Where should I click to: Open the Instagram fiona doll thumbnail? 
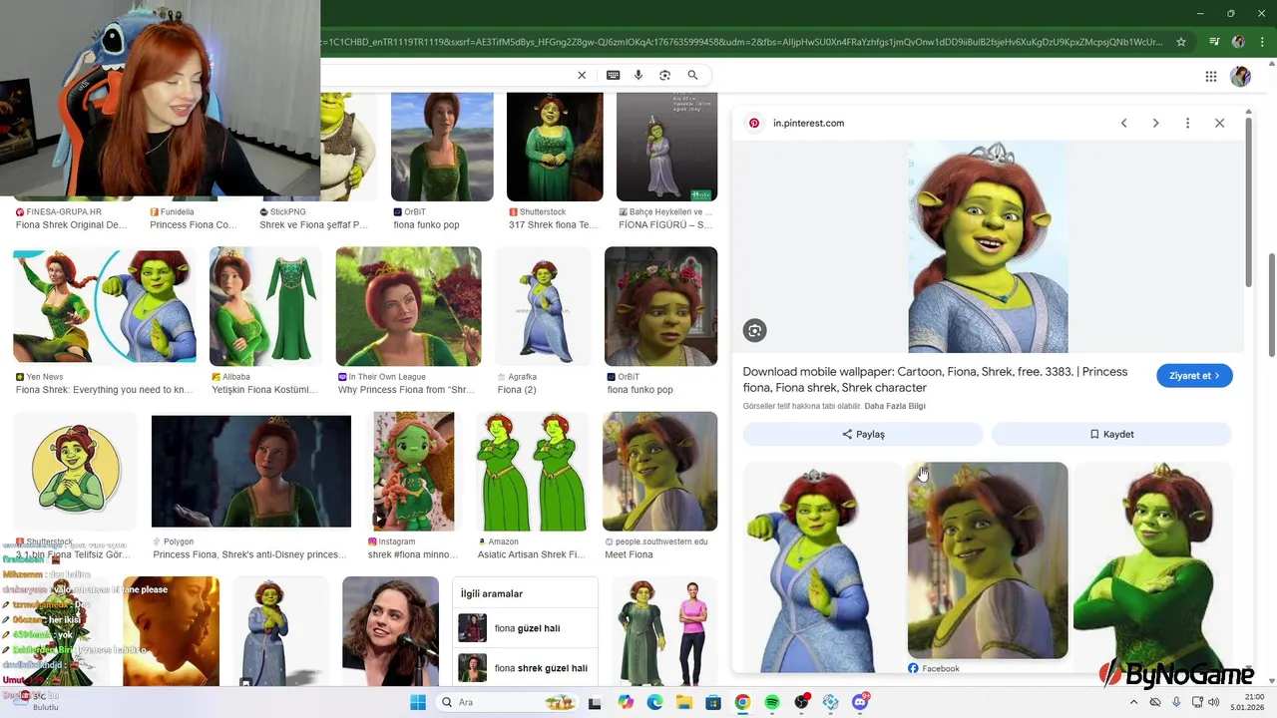click(412, 471)
